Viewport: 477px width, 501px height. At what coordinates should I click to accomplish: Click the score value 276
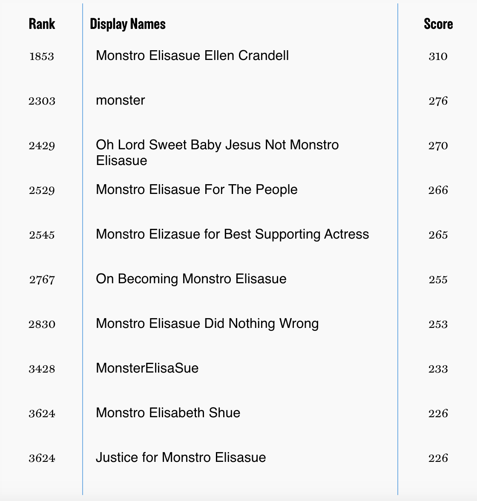click(x=438, y=101)
